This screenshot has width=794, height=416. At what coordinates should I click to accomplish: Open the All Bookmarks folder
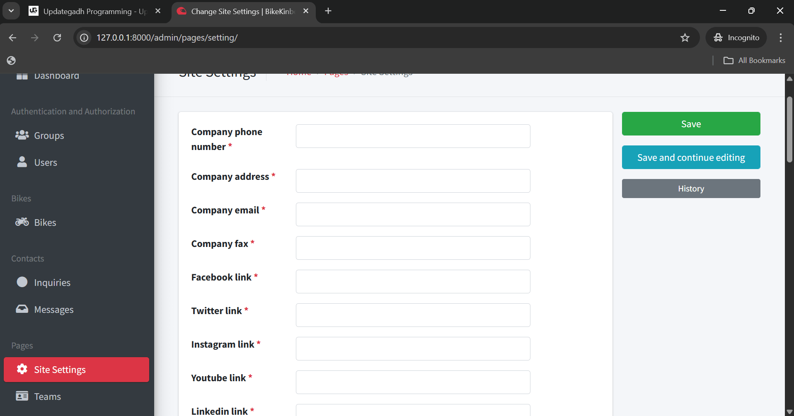pos(754,60)
